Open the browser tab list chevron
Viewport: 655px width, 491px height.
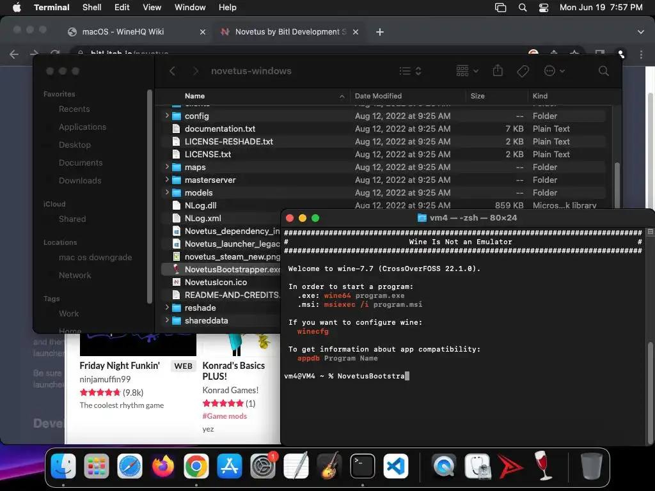click(640, 32)
